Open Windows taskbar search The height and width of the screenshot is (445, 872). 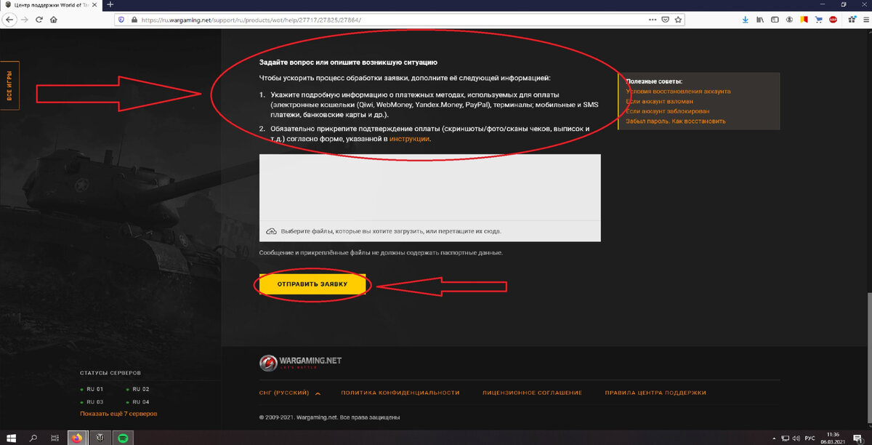[33, 438]
